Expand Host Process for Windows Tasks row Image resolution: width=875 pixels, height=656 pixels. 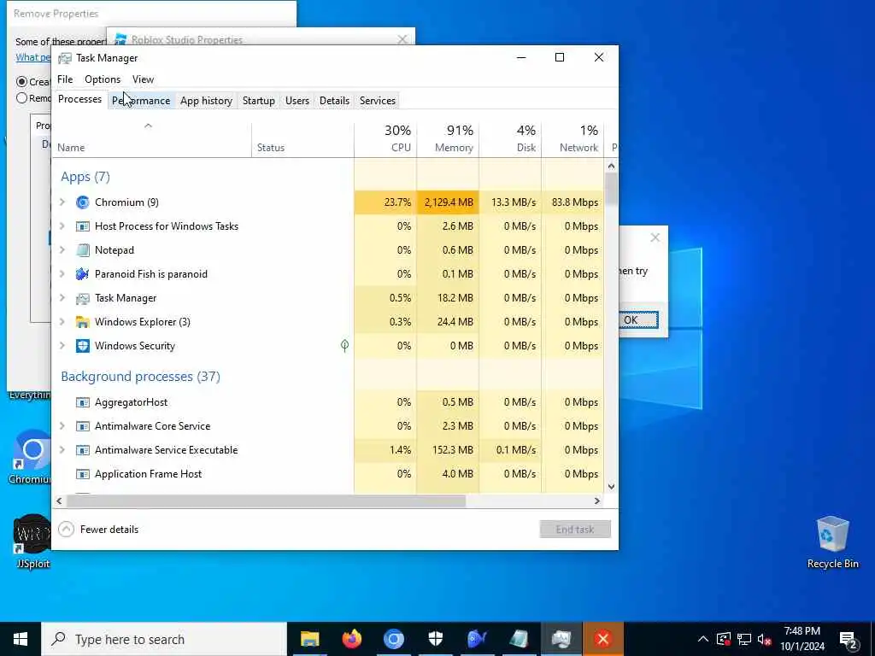coord(62,226)
